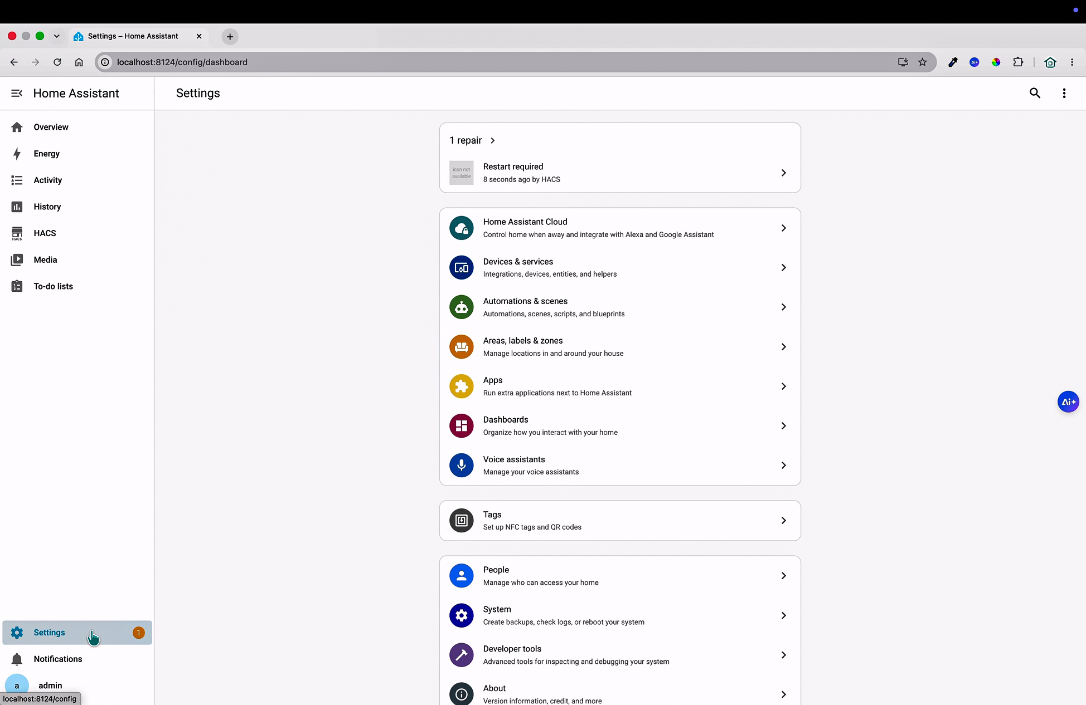Click the browser address bar URL
The height and width of the screenshot is (705, 1086).
pyautogui.click(x=182, y=62)
